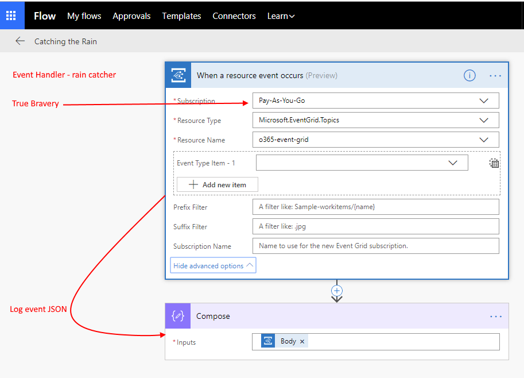Insert a step using the plus connector
Viewport: 524px width, 378px height.
pyautogui.click(x=337, y=291)
